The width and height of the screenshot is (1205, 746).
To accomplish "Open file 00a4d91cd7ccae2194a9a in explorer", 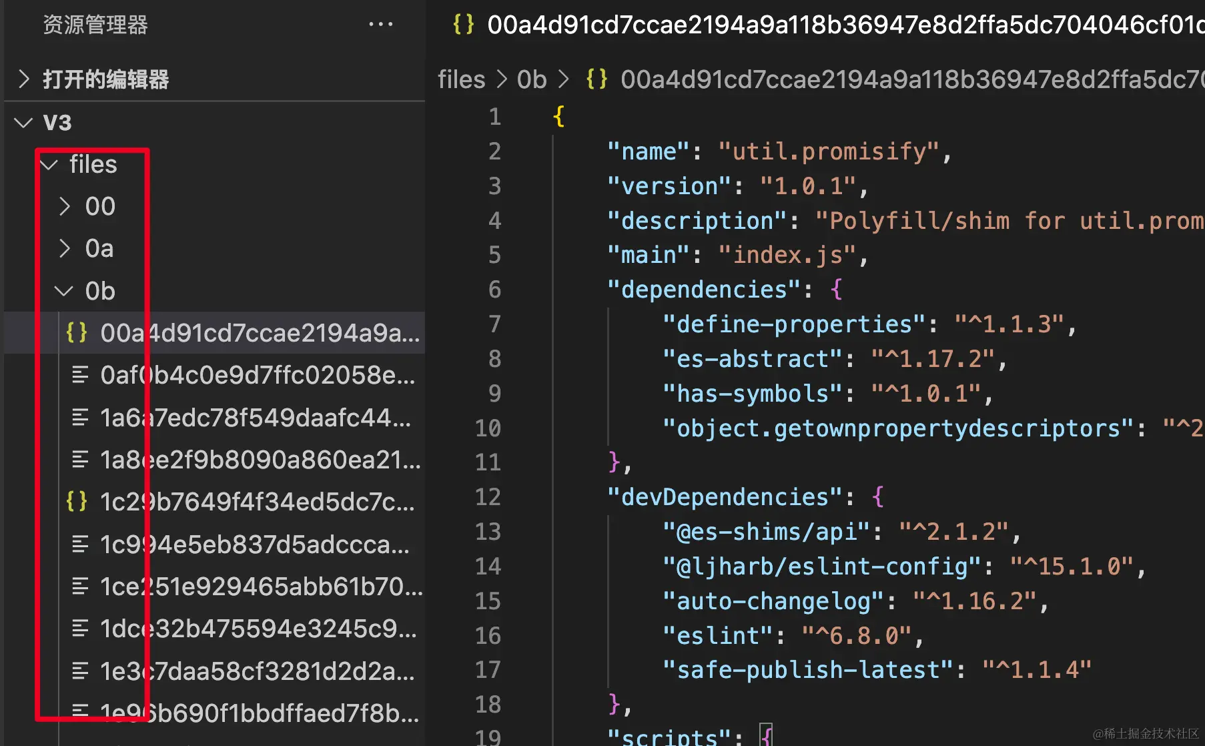I will pyautogui.click(x=215, y=332).
